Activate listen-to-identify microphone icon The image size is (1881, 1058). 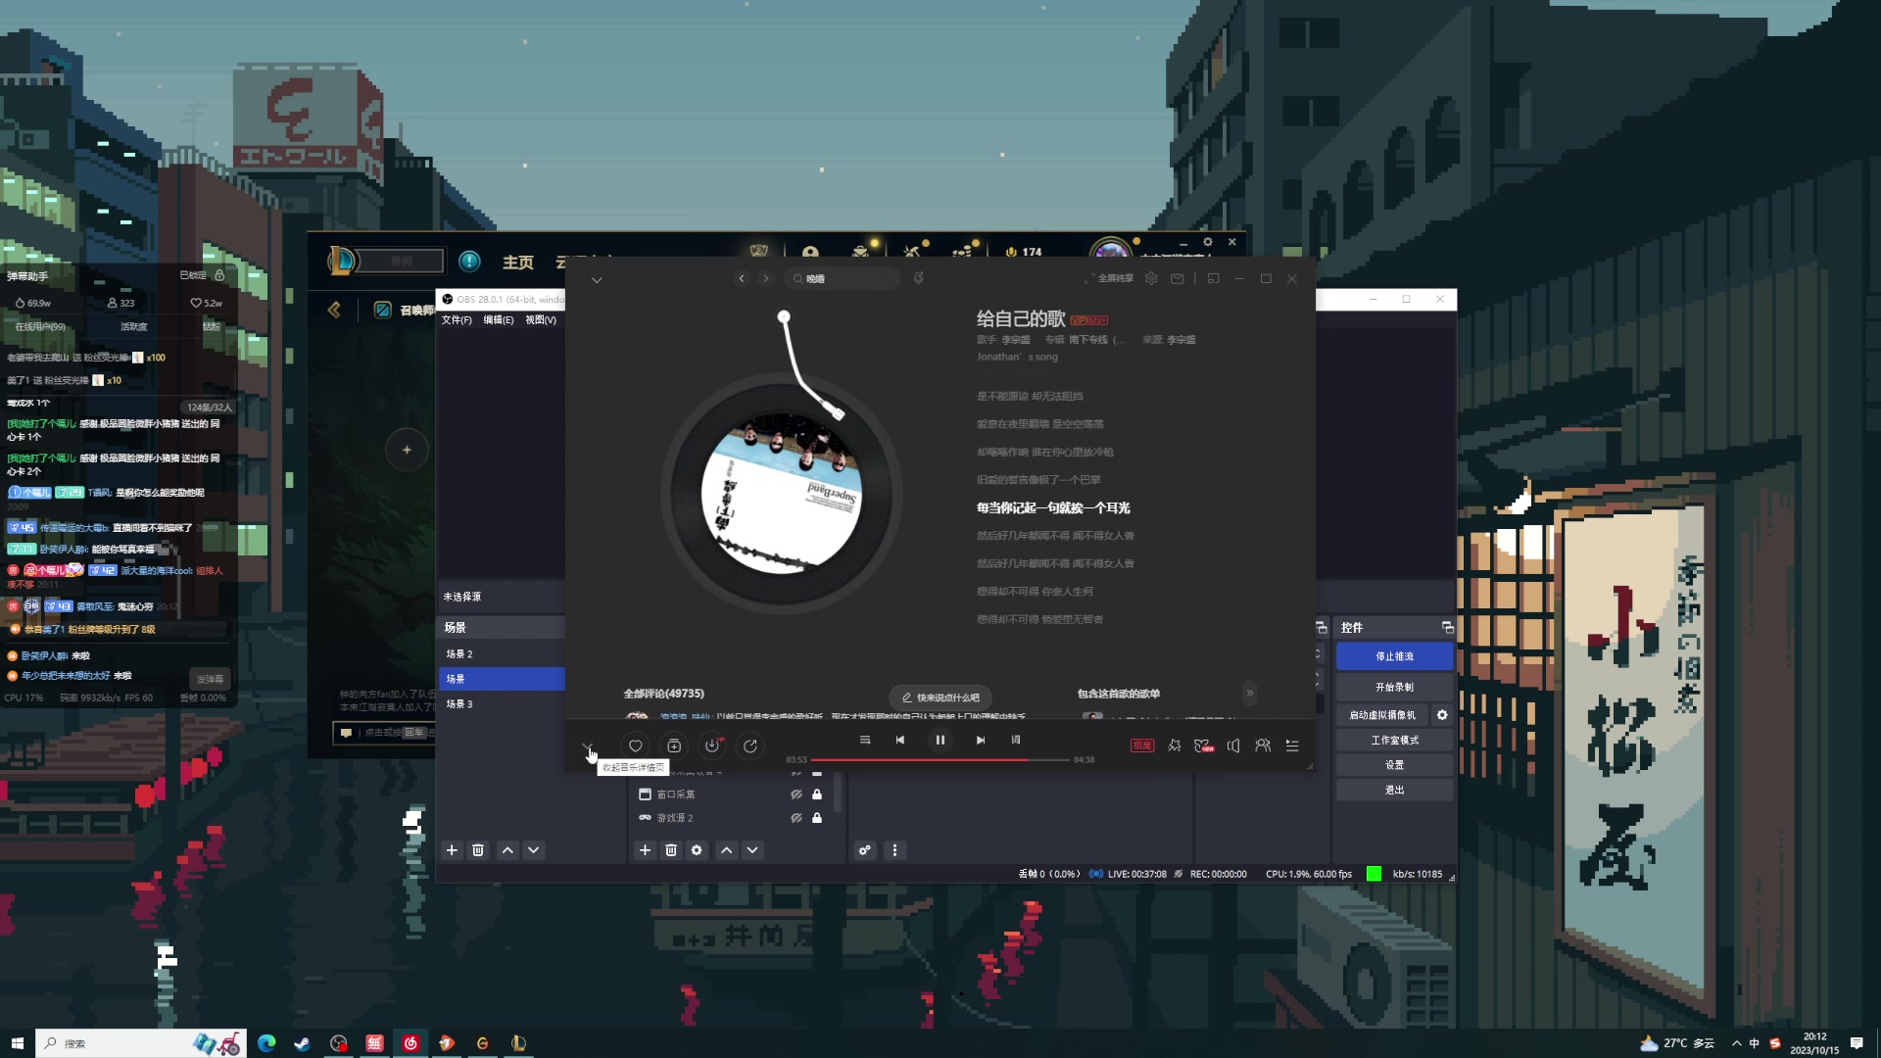[x=919, y=278]
